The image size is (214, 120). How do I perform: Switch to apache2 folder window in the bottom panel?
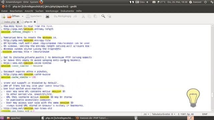(14, 118)
